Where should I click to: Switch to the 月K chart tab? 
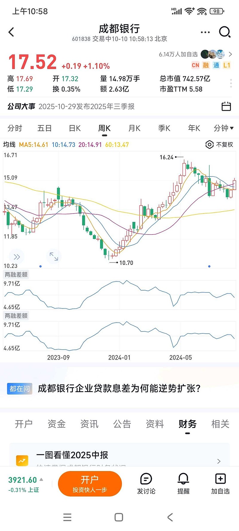click(x=134, y=128)
